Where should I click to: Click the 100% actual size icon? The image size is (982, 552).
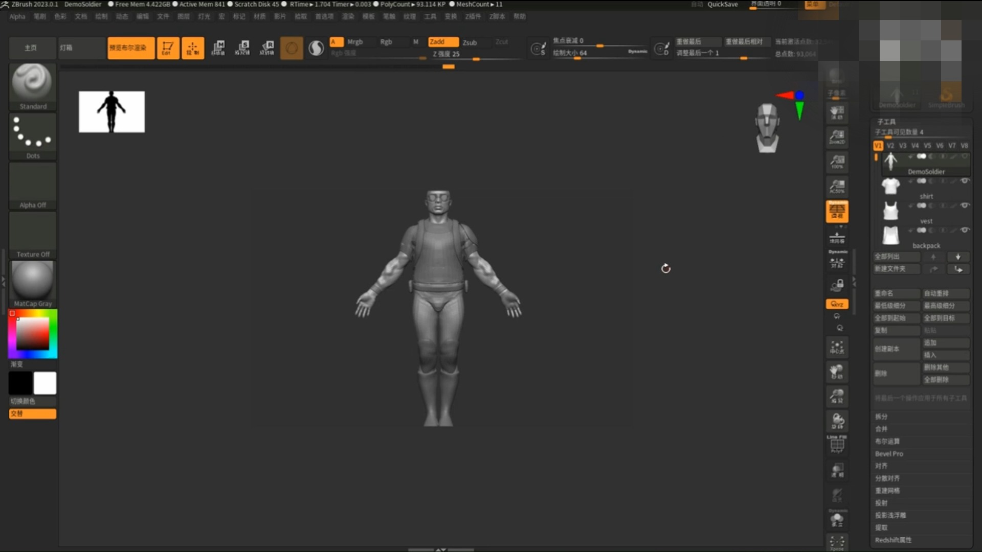(837, 162)
